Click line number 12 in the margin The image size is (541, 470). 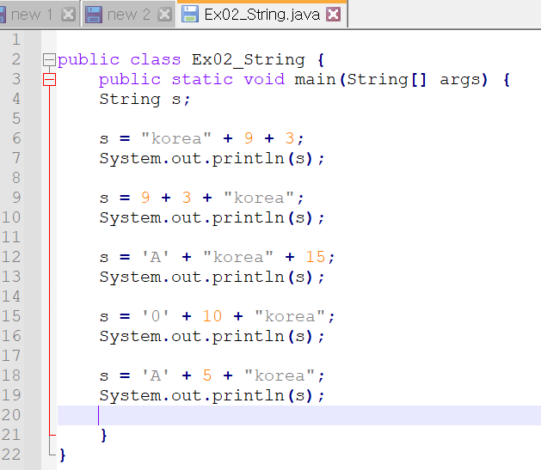(11, 257)
